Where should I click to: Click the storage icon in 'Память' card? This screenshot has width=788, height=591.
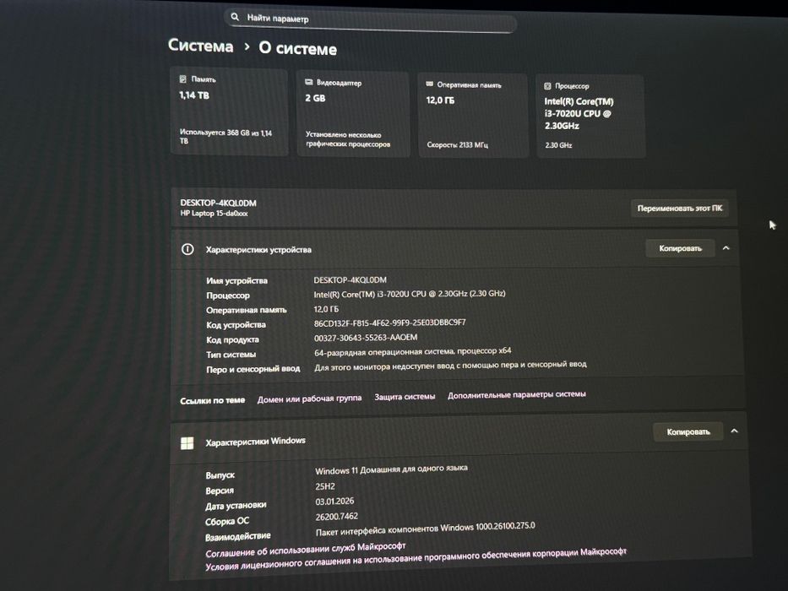pyautogui.click(x=183, y=79)
